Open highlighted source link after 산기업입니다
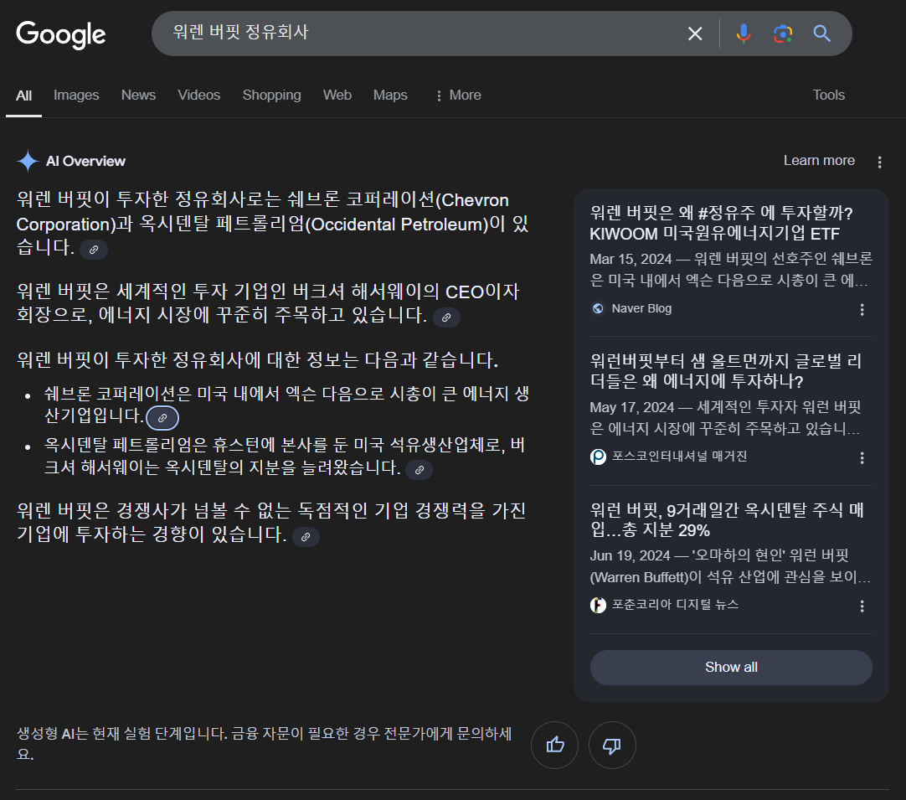The height and width of the screenshot is (800, 906). coord(162,418)
